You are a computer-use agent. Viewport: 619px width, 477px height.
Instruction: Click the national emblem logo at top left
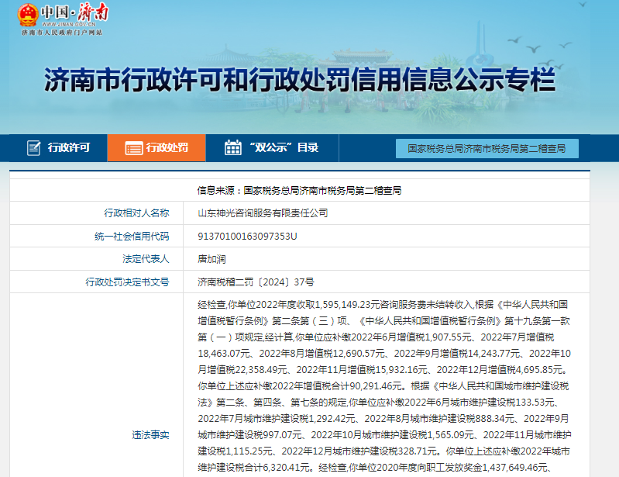point(28,15)
